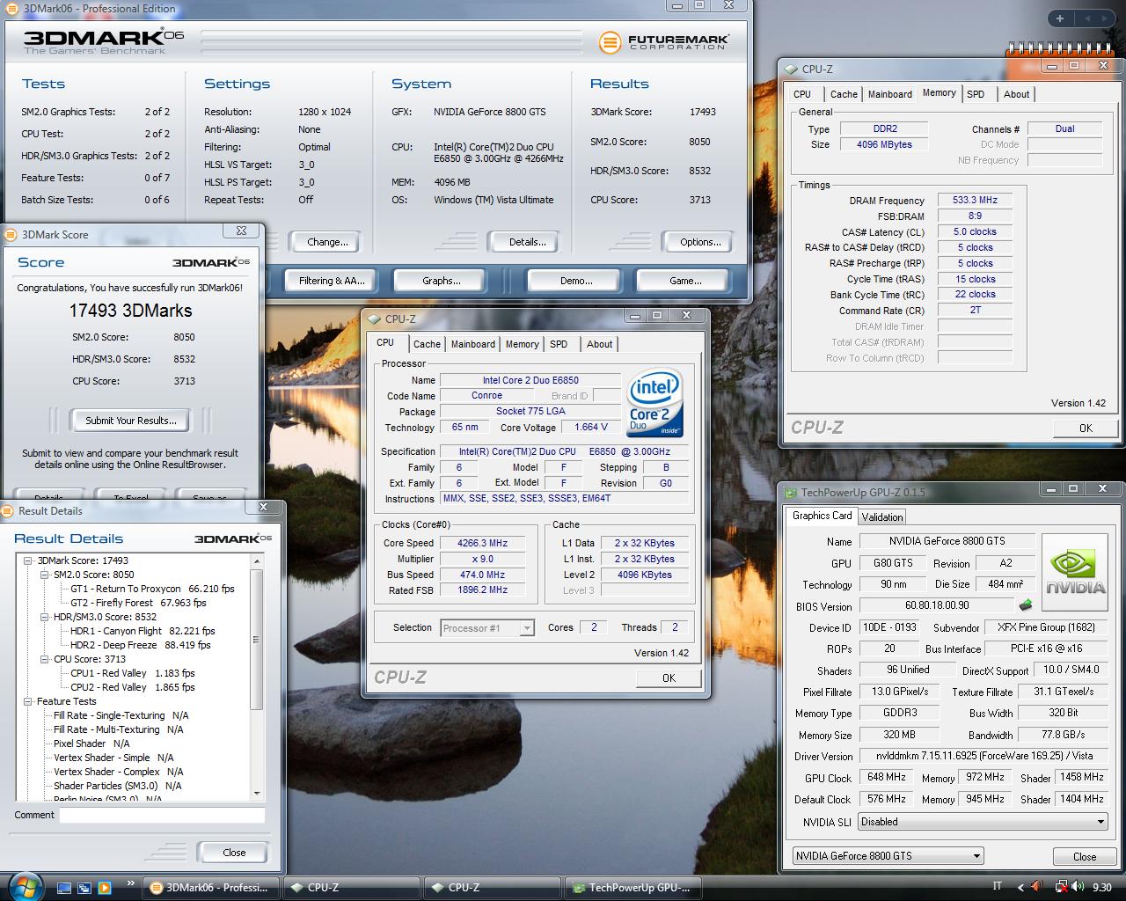Click the results Options... button
This screenshot has height=901, width=1126.
point(700,242)
